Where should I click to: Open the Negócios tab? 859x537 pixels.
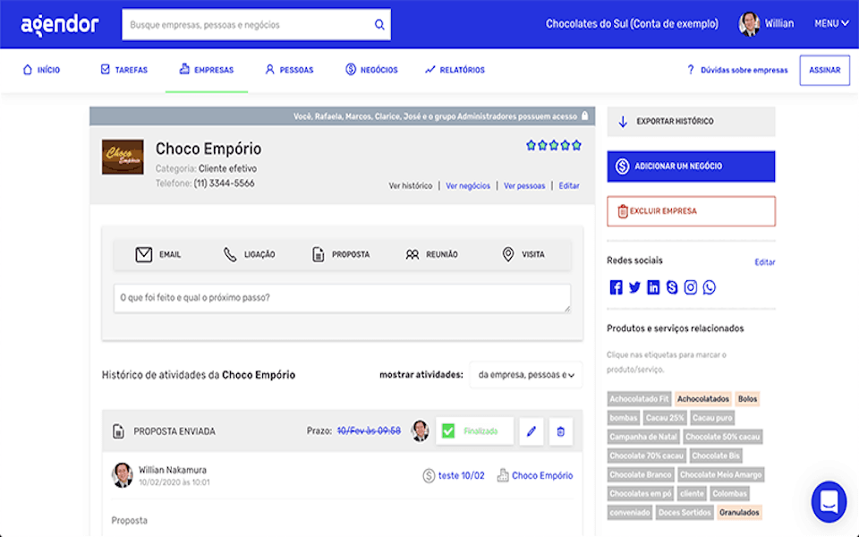[x=371, y=70]
